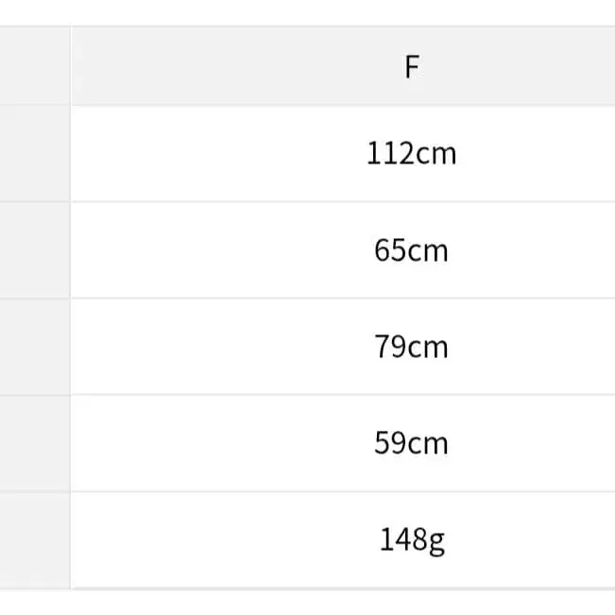The height and width of the screenshot is (615, 615).
Task: Click the bottom border under the 148g row
Action: pos(342,589)
